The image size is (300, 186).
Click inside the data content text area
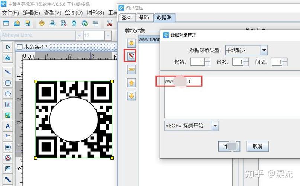tap(232, 97)
